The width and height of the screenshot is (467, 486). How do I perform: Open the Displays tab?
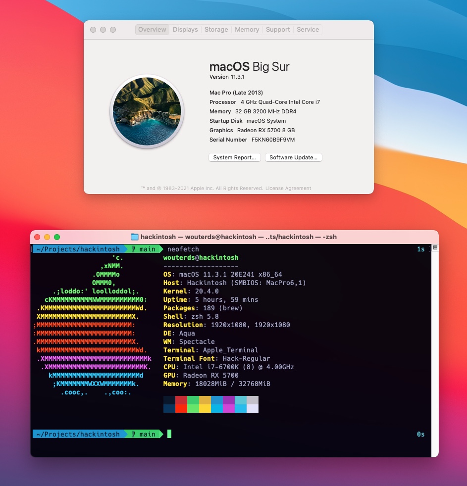pyautogui.click(x=185, y=29)
